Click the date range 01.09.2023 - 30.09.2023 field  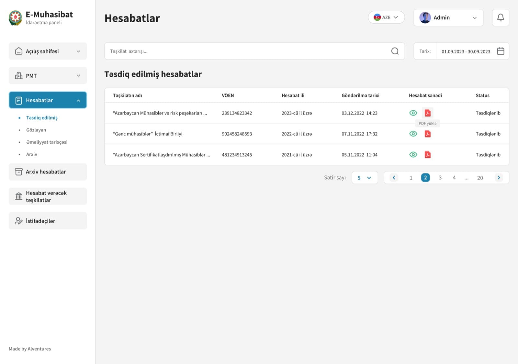coord(466,51)
